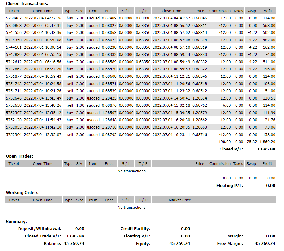Select ticket 5752307
Viewport: 284px width, 251px height.
click(14, 113)
